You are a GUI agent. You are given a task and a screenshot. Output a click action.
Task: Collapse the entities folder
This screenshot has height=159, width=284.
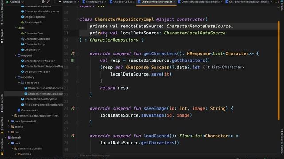coord(16,154)
